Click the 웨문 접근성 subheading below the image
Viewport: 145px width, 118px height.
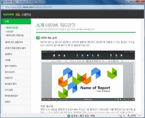[x=47, y=106]
